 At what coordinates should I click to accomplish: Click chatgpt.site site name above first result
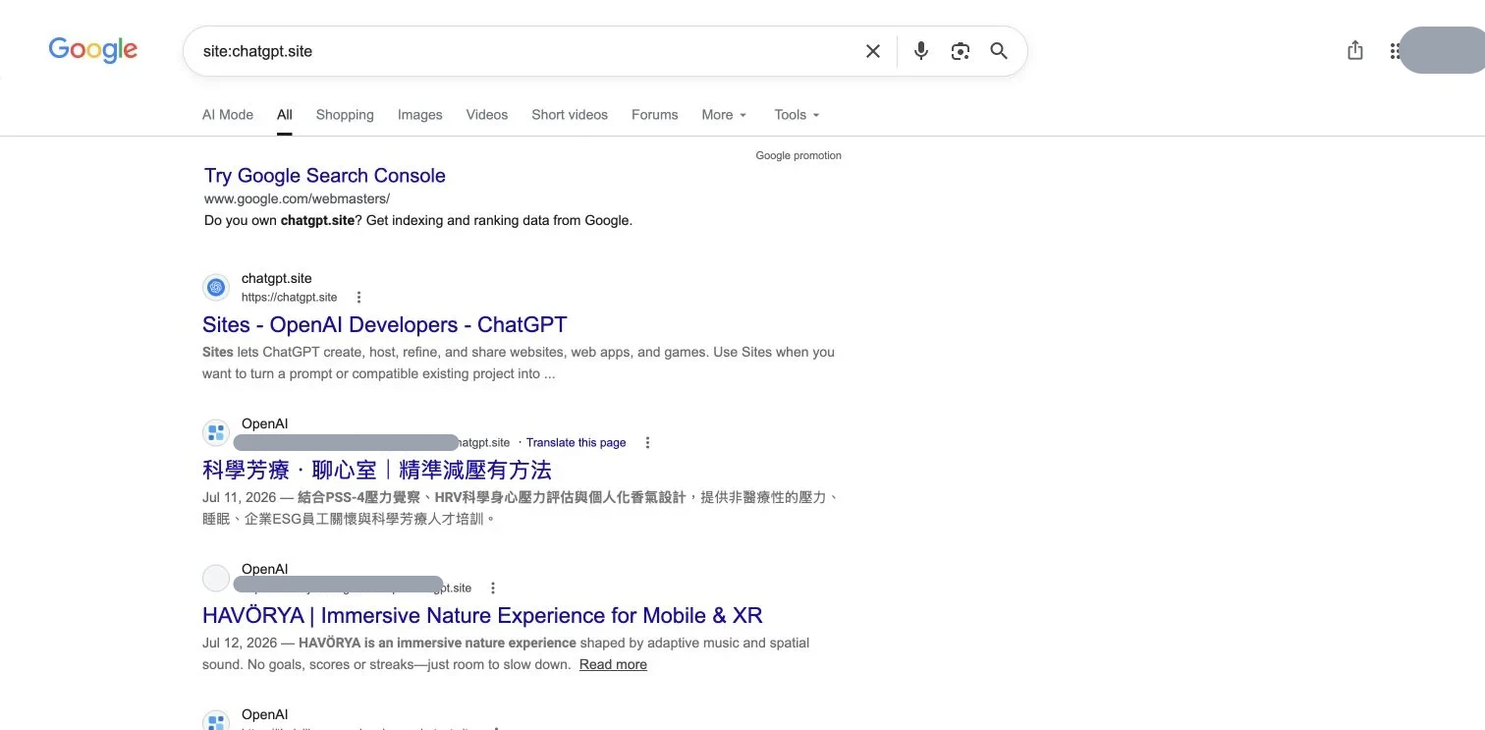[x=277, y=278]
